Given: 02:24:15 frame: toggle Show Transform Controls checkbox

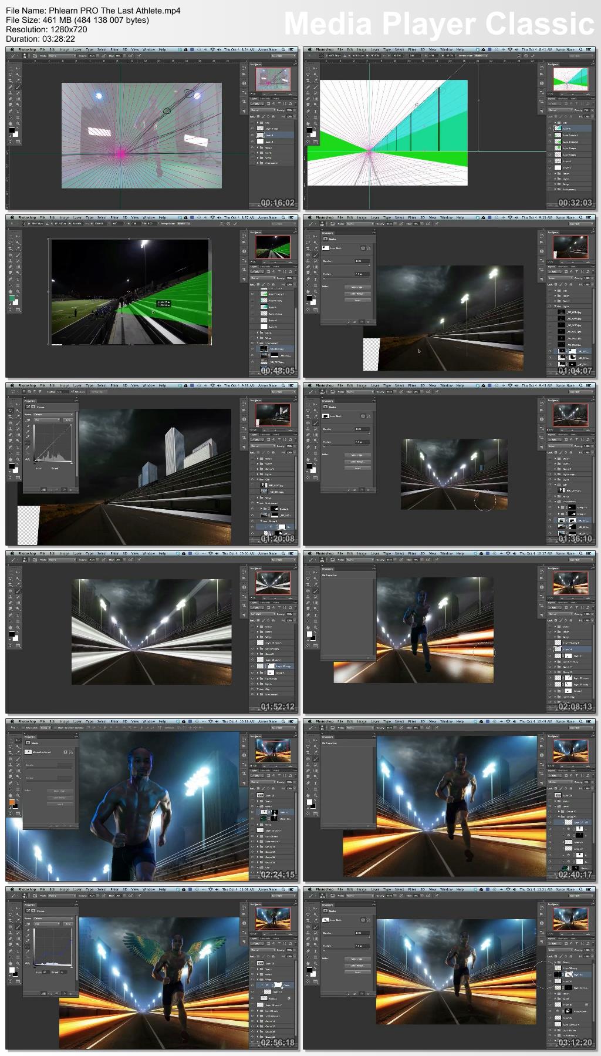Looking at the screenshot, I should pos(55,728).
